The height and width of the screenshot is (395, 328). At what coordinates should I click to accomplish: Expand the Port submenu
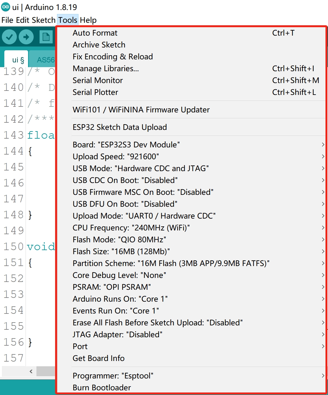click(191, 346)
